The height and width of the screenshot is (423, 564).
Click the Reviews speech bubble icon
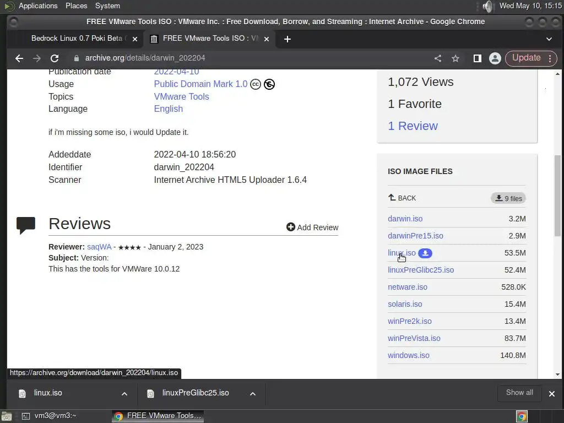click(x=26, y=225)
